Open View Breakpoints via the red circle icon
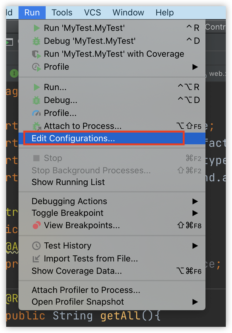The width and height of the screenshot is (232, 333). [36, 225]
